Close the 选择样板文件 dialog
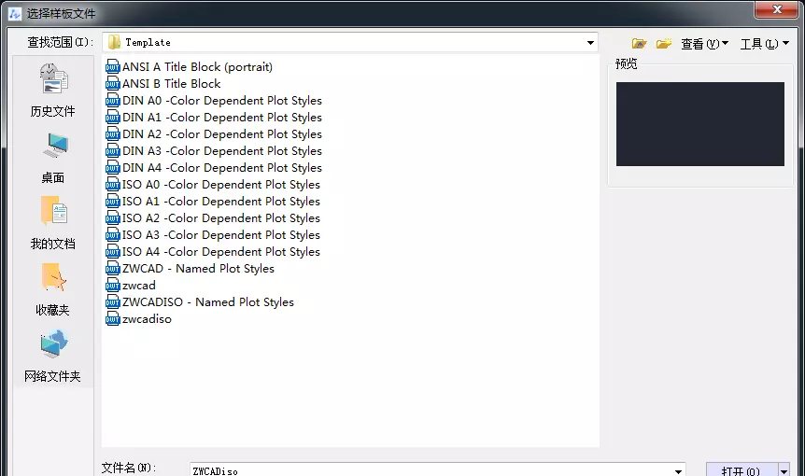The height and width of the screenshot is (476, 805). pos(777,9)
